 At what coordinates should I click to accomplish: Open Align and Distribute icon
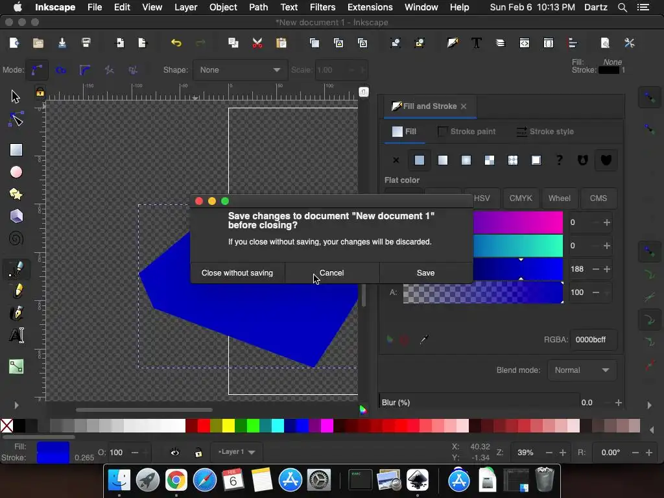[x=573, y=43]
